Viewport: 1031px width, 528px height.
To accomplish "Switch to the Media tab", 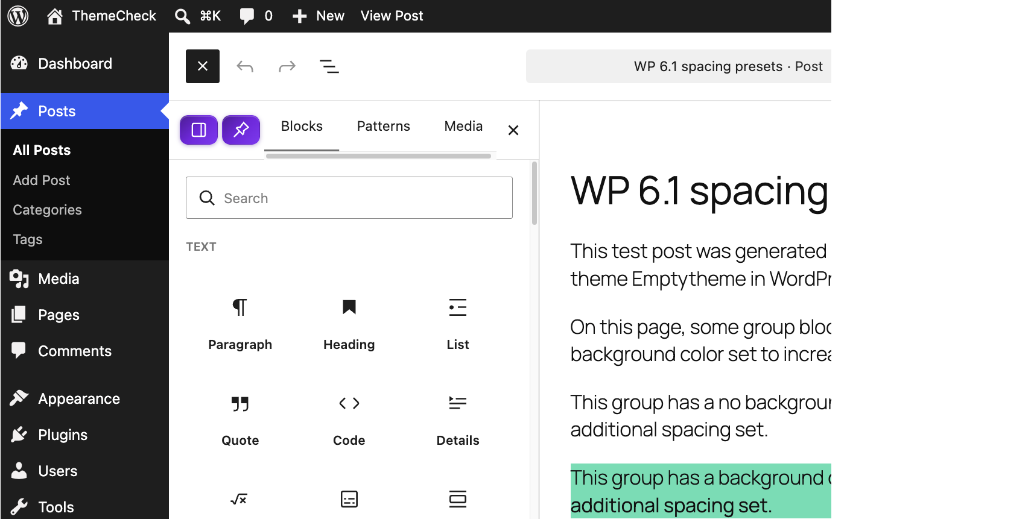I will [463, 126].
